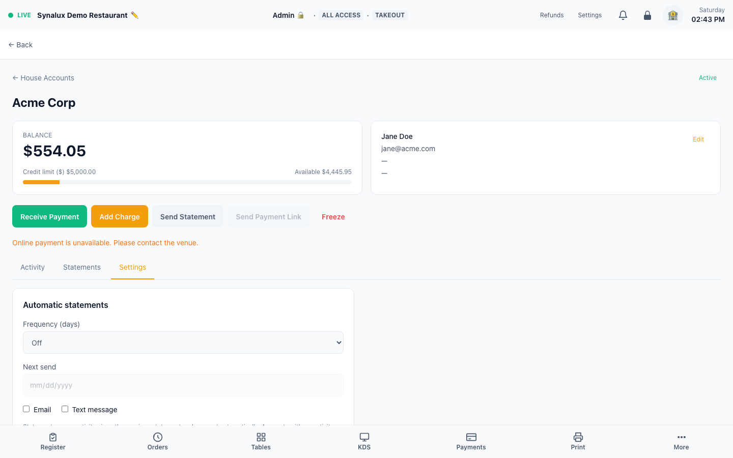Screen dimensions: 733x458
Task: Click the credit limit progress bar
Action: (x=187, y=182)
